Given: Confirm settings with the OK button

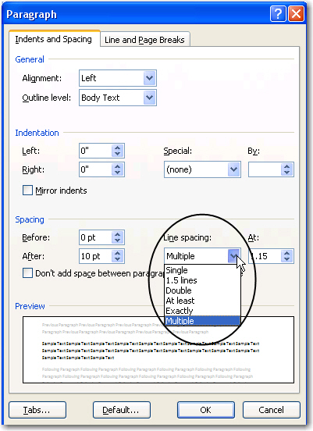Looking at the screenshot, I should [x=206, y=410].
